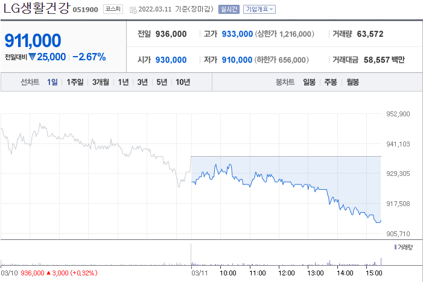Click the 전일 value 936,000
The width and height of the screenshot is (423, 282).
coord(171,34)
